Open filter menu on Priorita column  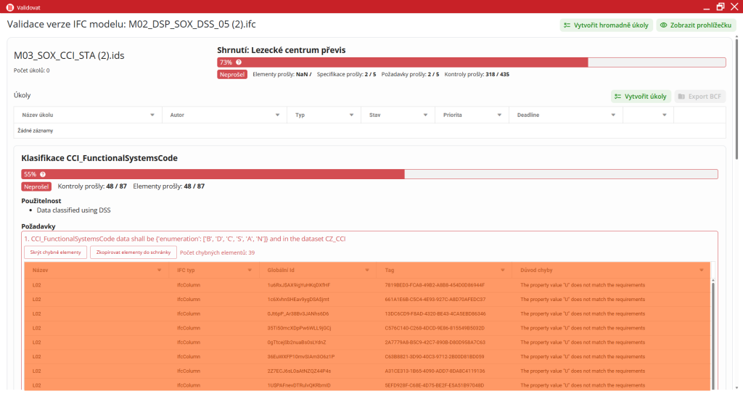click(x=500, y=115)
